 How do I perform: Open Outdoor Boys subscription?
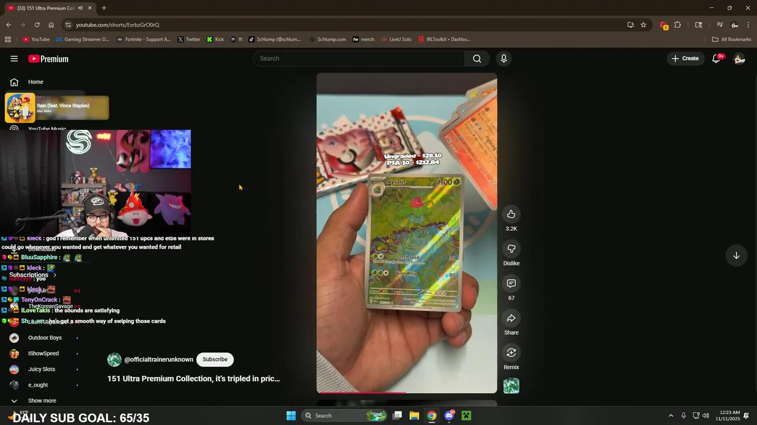click(x=45, y=338)
